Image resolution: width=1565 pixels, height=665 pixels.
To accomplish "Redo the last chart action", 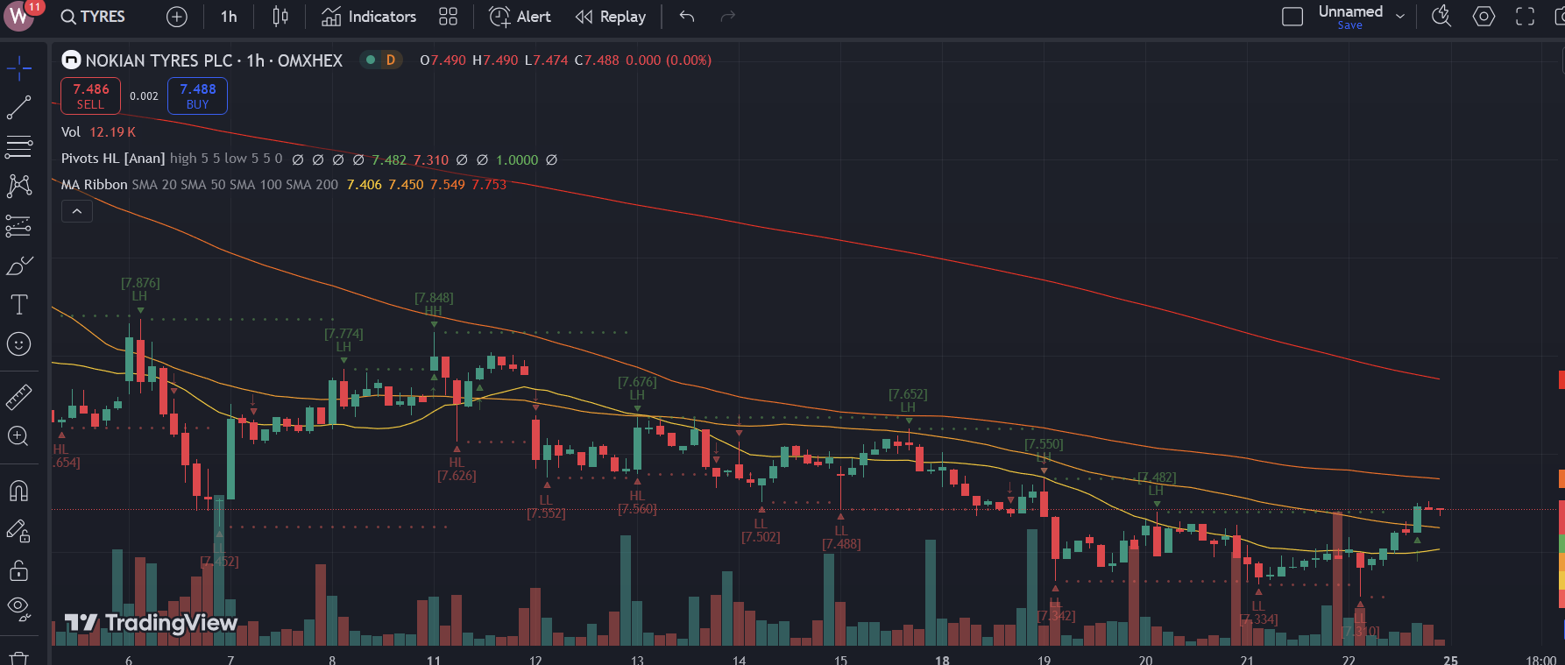I will [x=727, y=17].
